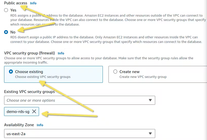
Task: Open the VPC security group Info link
Action: [x=61, y=53]
